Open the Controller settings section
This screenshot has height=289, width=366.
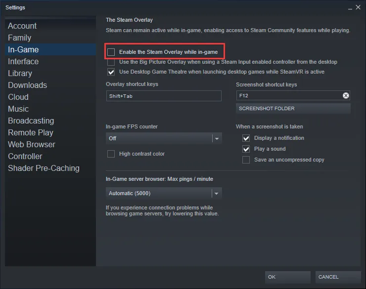click(50, 157)
